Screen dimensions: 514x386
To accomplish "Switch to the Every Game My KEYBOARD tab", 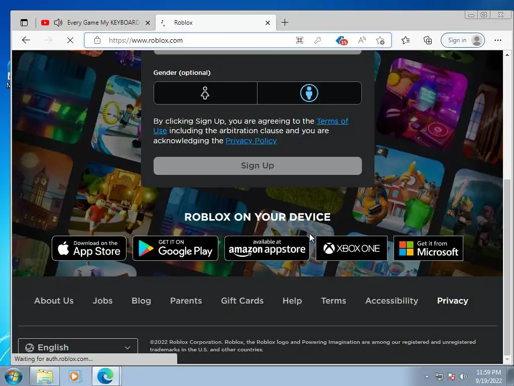I will tap(103, 23).
